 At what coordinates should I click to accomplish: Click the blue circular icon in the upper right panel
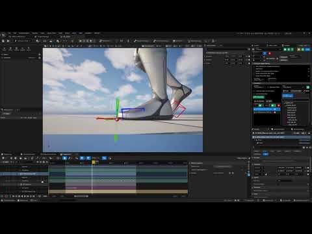point(265,53)
